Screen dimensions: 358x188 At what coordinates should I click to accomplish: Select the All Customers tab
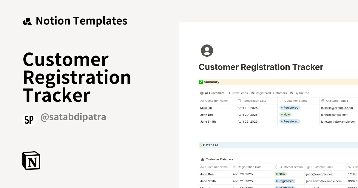coord(212,93)
